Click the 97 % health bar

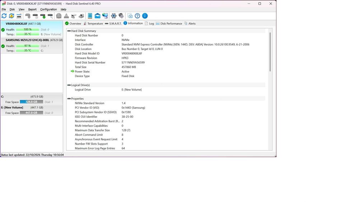point(28,46)
